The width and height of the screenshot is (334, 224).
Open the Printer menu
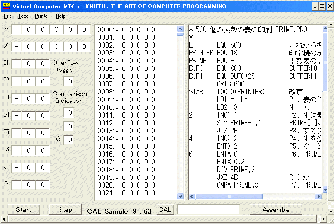pos(42,16)
